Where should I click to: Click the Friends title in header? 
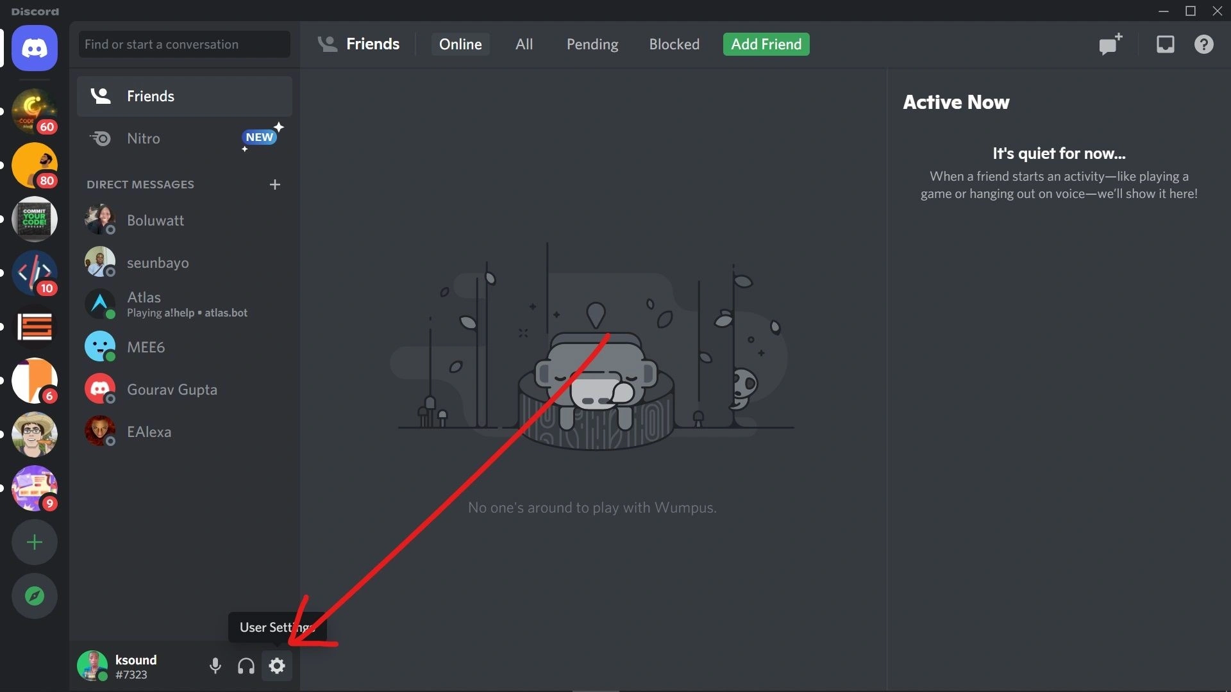click(x=373, y=44)
